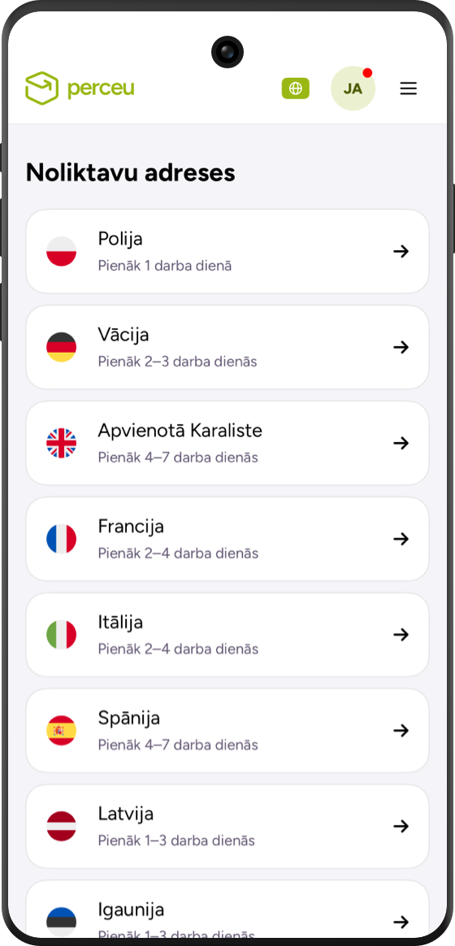Open the arrow next to Apvienotā Karaliste
The image size is (455, 946).
tap(401, 444)
